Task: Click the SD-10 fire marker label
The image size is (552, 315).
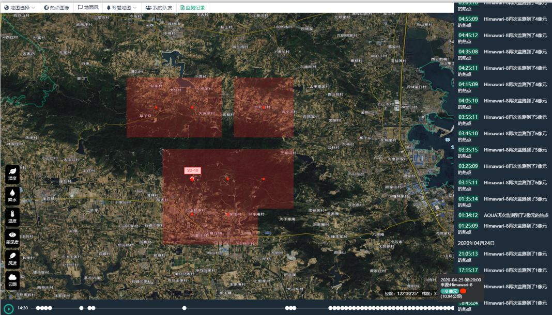Action: click(x=193, y=170)
